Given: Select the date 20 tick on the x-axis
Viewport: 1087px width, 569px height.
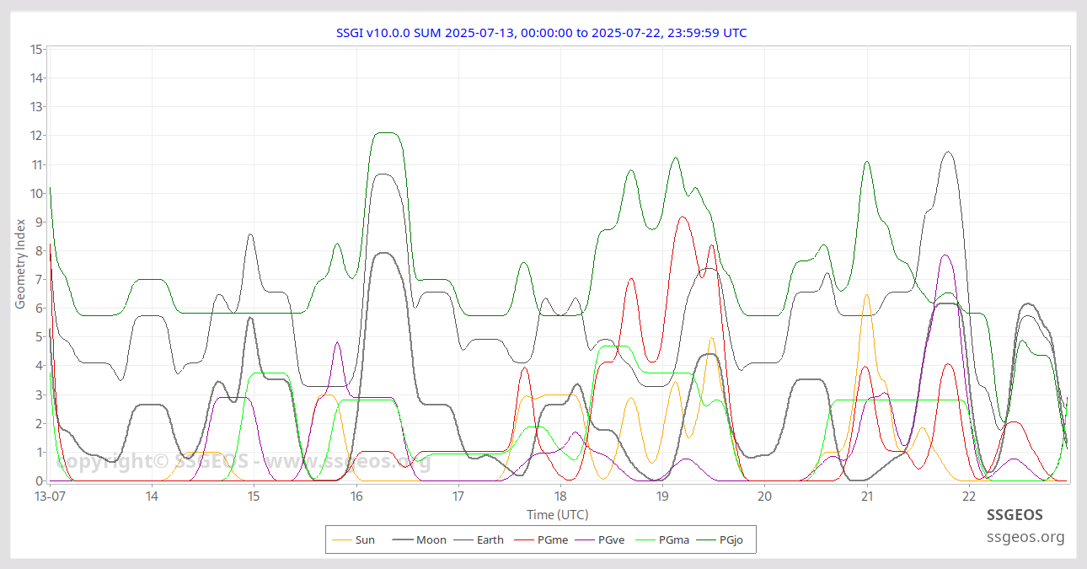Looking at the screenshot, I should click(764, 497).
